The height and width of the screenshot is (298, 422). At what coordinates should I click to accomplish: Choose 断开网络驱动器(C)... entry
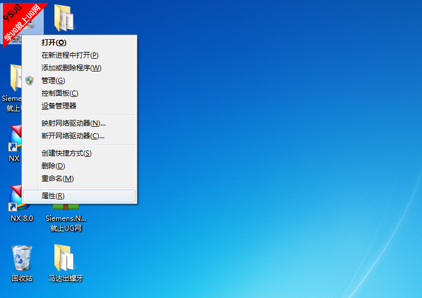pos(79,135)
